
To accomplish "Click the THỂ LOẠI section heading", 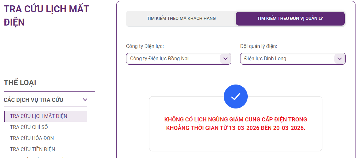I will pyautogui.click(x=20, y=83).
